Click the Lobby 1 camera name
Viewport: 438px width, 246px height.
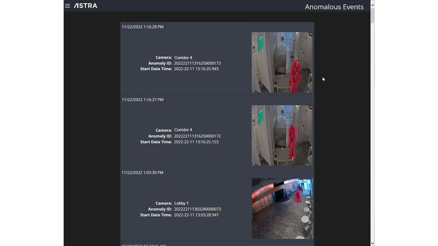[181, 203]
